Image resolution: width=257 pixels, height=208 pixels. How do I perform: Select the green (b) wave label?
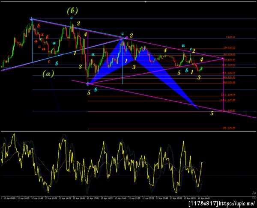[x=72, y=11]
